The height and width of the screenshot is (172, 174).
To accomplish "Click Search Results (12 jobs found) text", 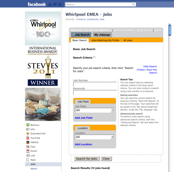I will tap(90, 168).
